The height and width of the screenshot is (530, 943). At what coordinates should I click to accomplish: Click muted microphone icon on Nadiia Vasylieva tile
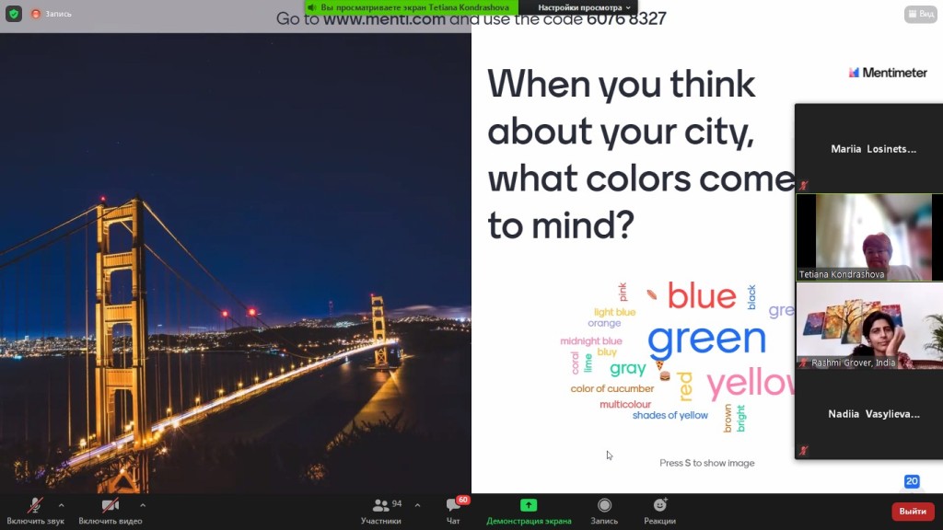point(803,451)
